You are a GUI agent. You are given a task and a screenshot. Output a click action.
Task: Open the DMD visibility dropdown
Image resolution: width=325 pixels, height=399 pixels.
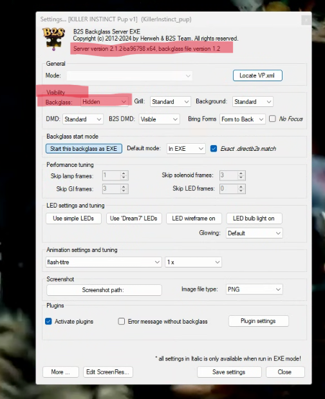83,119
